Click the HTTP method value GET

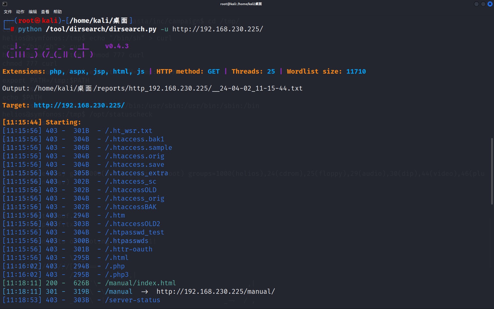(x=214, y=71)
